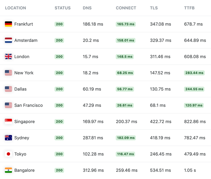This screenshot has width=211, height=179.
Task: Click the CONNECT column header
Action: coord(126,8)
